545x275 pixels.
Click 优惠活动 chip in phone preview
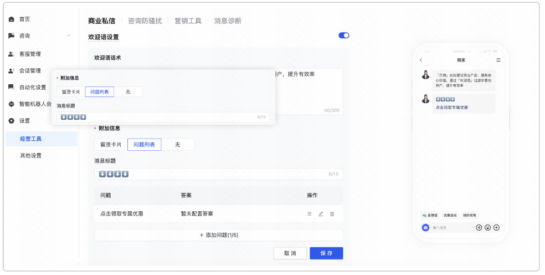pos(450,216)
